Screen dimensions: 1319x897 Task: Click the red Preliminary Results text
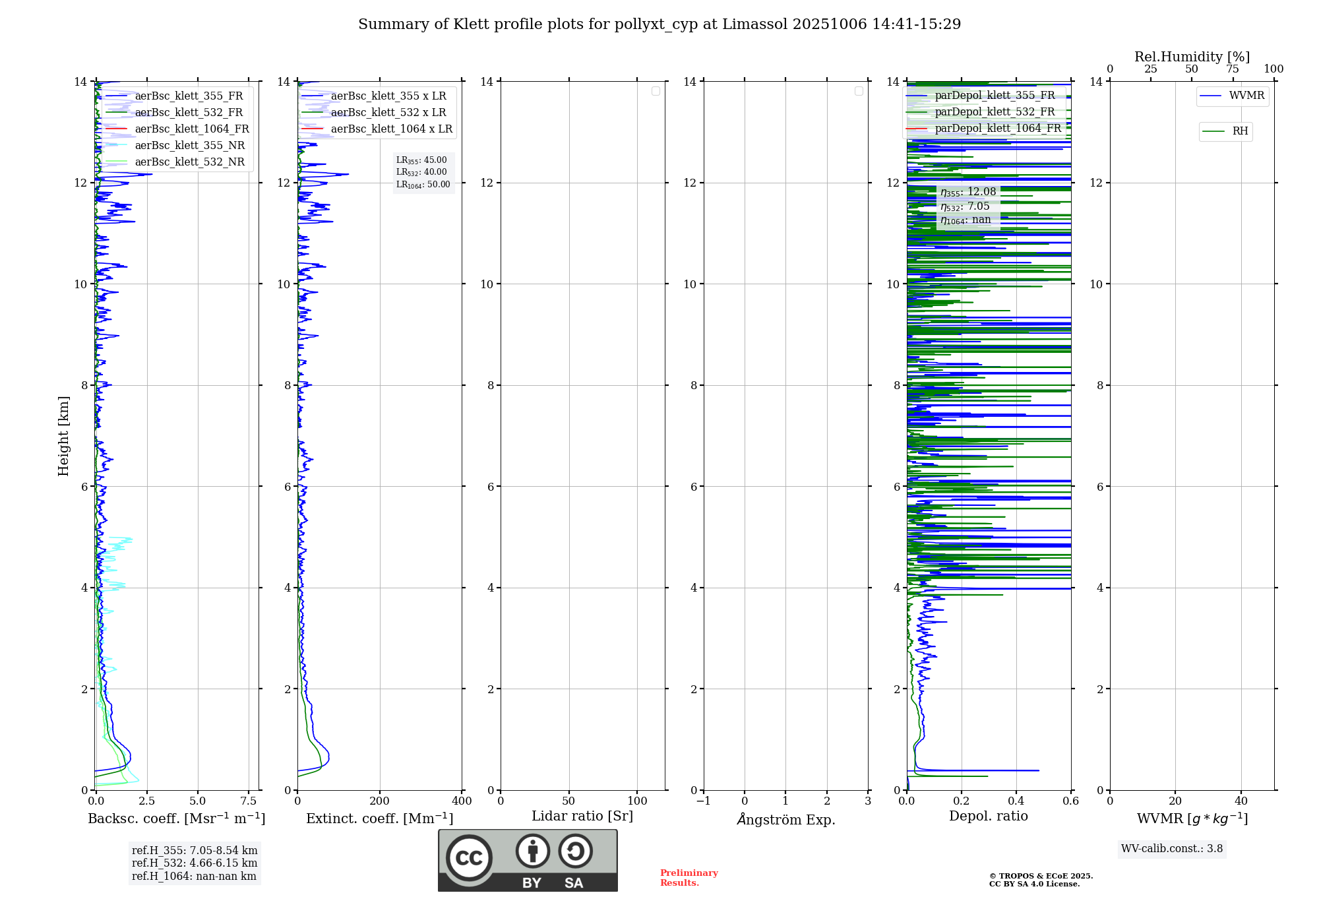tap(689, 877)
